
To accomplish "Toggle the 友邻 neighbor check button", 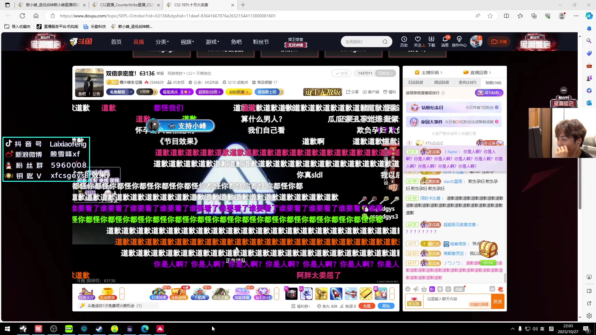I will (x=341, y=73).
